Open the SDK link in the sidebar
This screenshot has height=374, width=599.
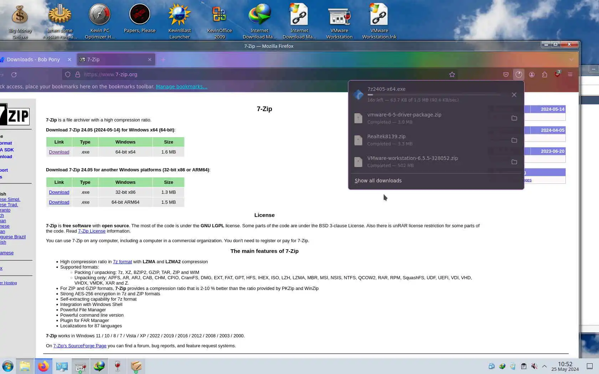pyautogui.click(x=7, y=150)
